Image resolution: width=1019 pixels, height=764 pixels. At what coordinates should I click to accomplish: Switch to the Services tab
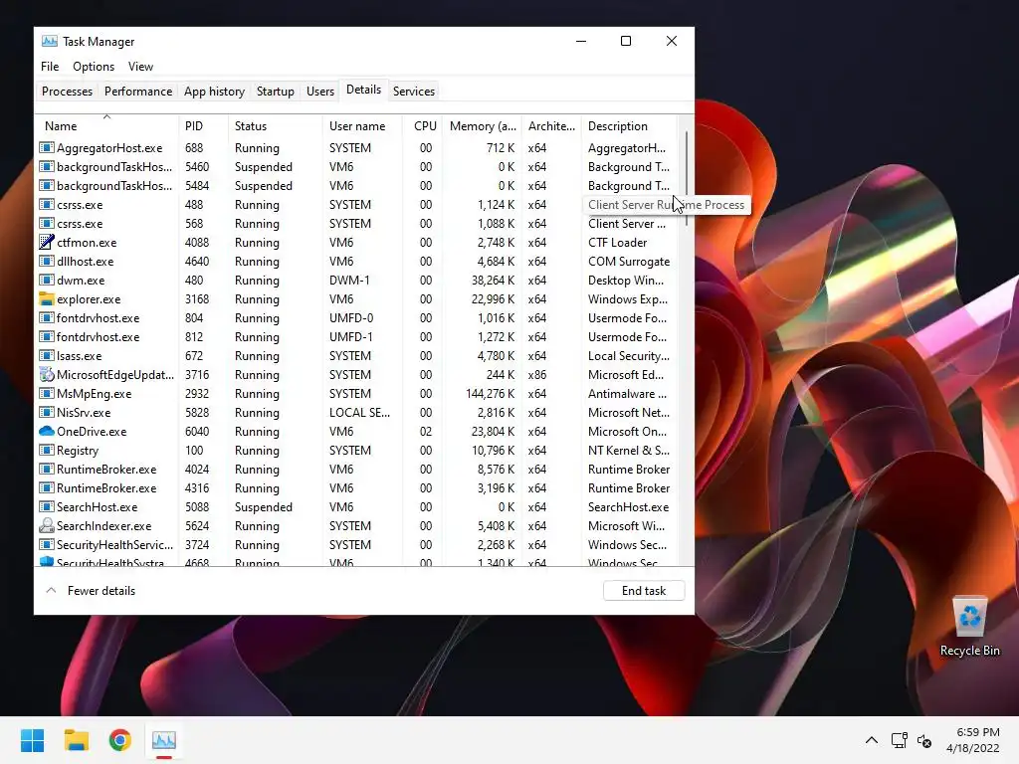click(x=414, y=92)
